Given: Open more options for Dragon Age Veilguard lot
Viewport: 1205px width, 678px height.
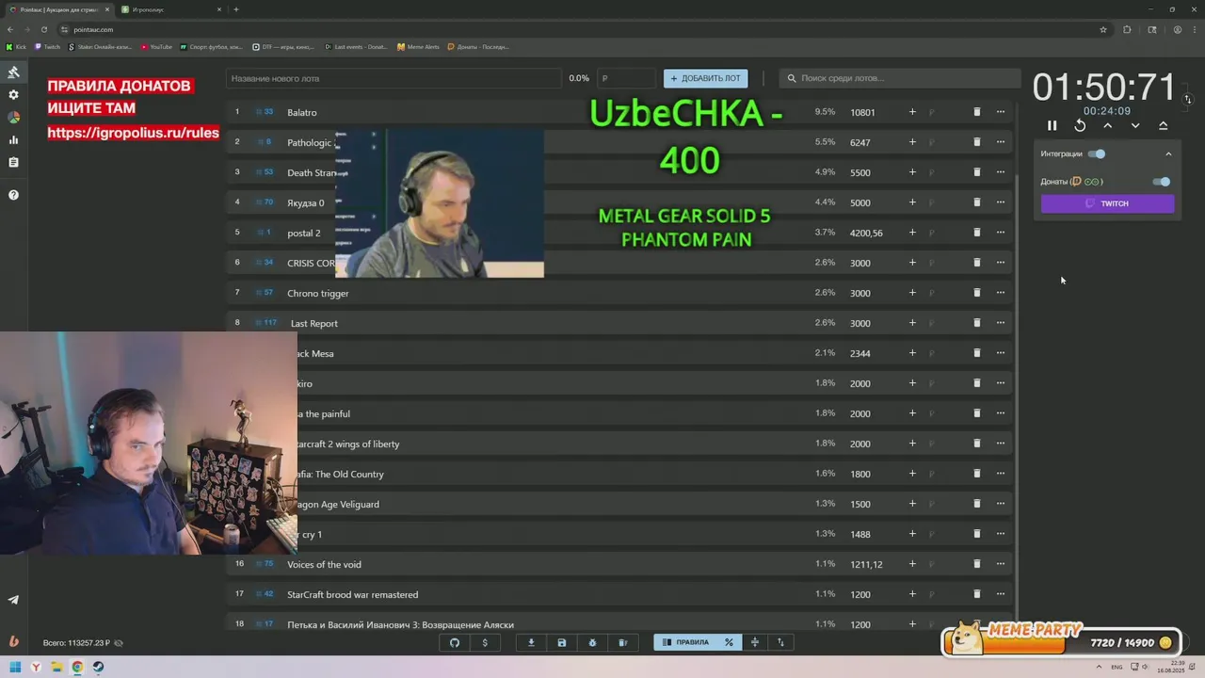Looking at the screenshot, I should coord(1001,504).
